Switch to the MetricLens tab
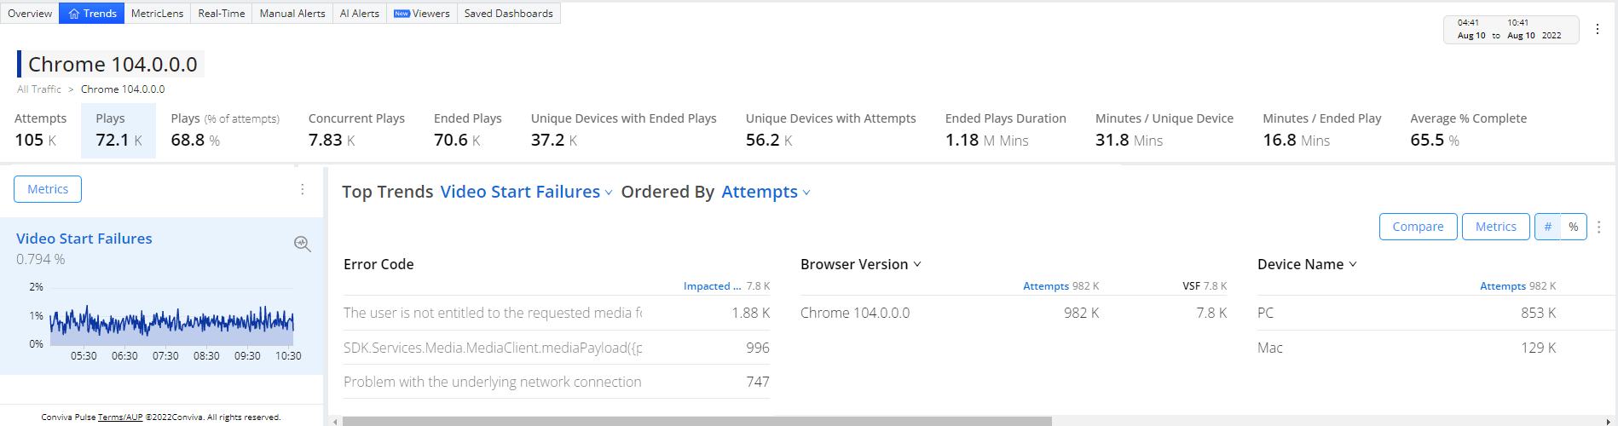 click(157, 14)
